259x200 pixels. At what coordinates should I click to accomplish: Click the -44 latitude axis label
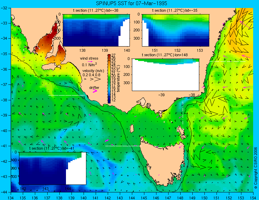3,192
